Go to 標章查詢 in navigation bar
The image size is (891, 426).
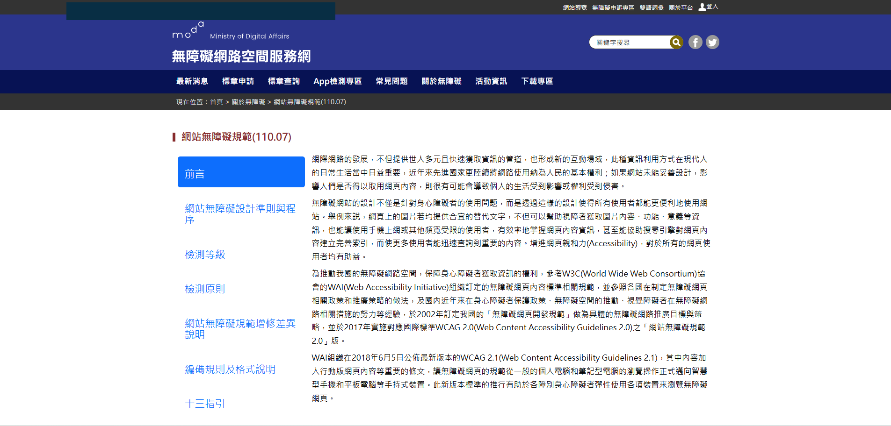point(284,81)
